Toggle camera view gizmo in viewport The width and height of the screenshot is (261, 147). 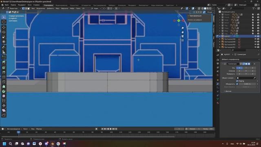click(x=183, y=36)
